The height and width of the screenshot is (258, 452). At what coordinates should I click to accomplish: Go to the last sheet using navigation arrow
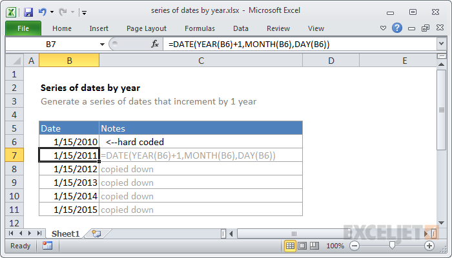pos(40,233)
